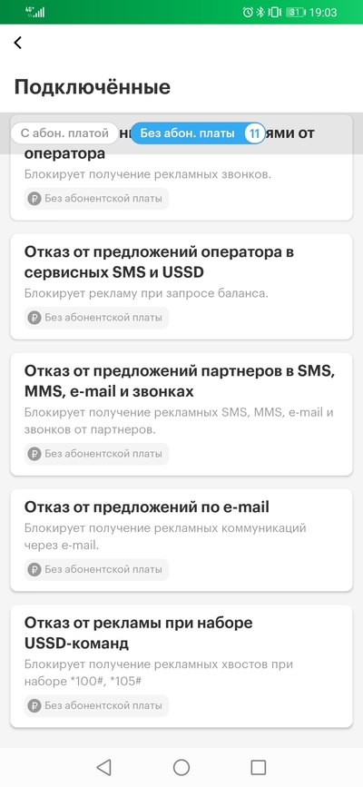The height and width of the screenshot is (787, 363).
Task: Open "Отказ от предложений партнеров" service card
Action: pyautogui.click(x=181, y=414)
